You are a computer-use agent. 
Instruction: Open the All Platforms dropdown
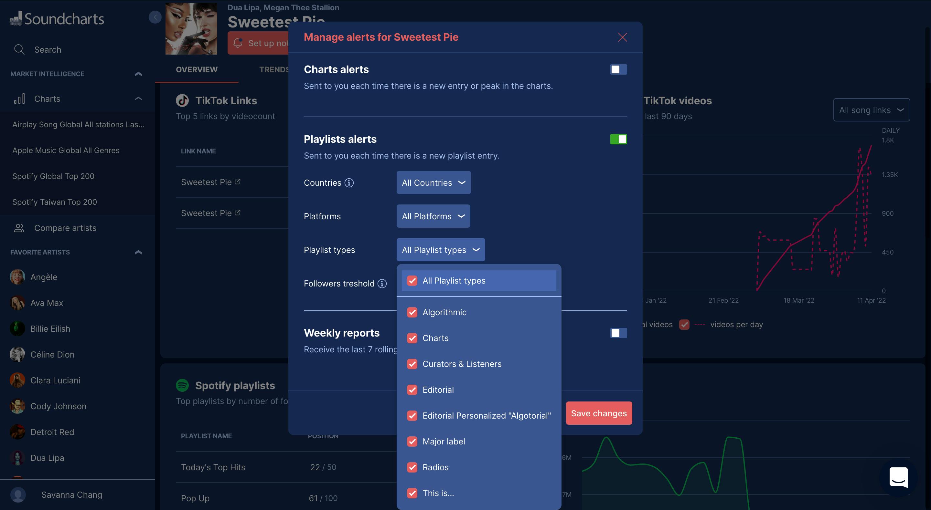(433, 216)
